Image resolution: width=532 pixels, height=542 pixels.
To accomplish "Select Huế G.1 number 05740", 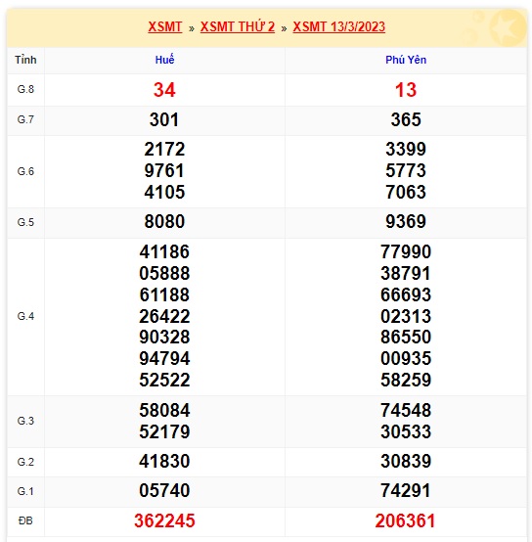I will pyautogui.click(x=164, y=490).
